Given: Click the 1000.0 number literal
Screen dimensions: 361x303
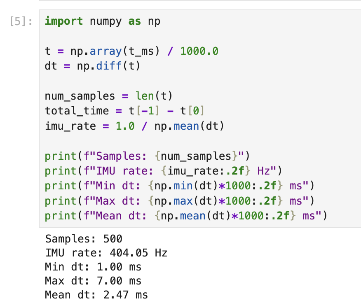Looking at the screenshot, I should (199, 51).
